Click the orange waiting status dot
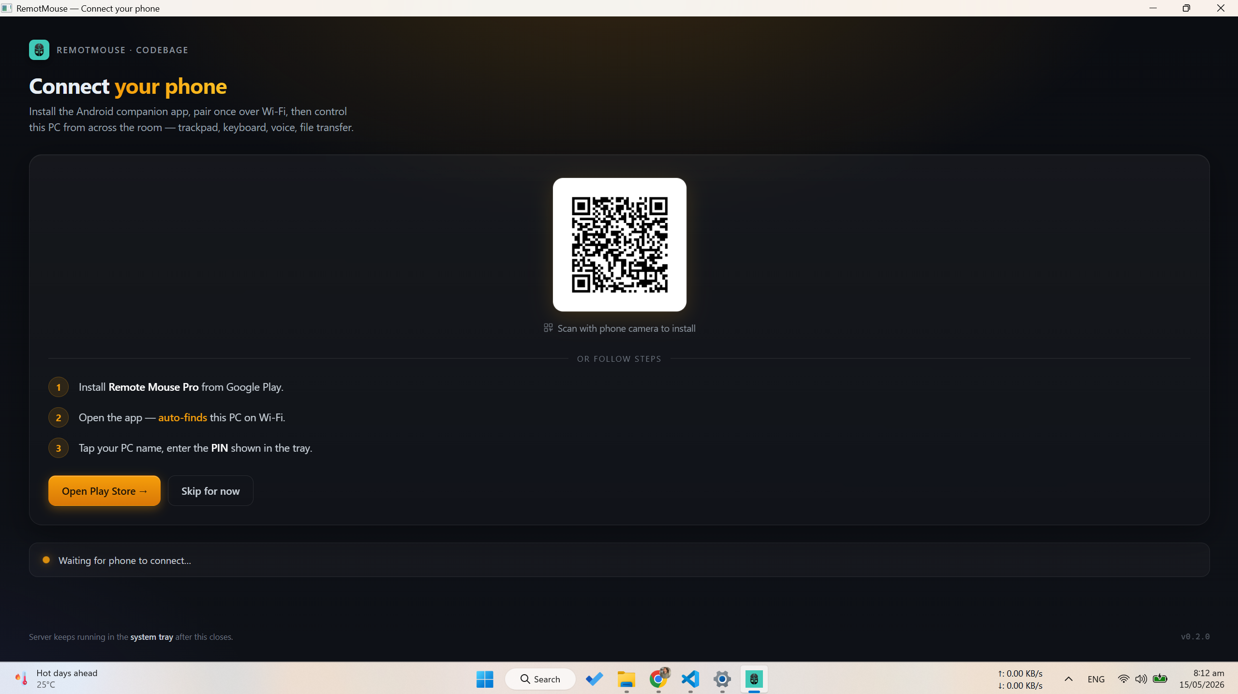Screen dimensions: 1238x694 46,560
